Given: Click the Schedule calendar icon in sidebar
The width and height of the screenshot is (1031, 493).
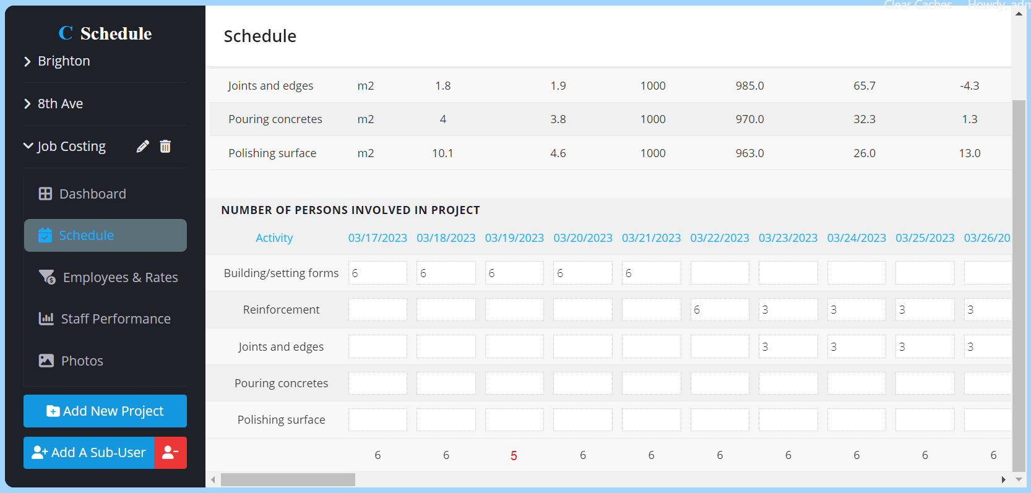Looking at the screenshot, I should [x=45, y=236].
